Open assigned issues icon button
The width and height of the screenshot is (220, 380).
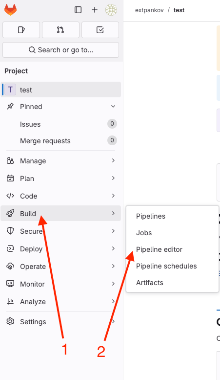point(21,30)
